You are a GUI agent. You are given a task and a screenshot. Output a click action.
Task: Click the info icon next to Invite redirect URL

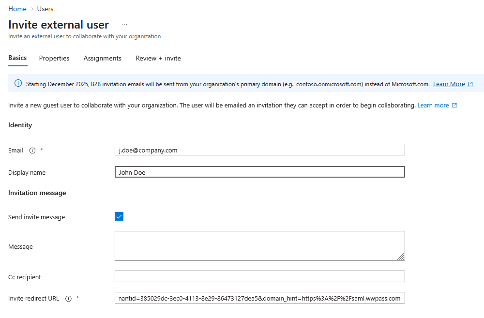[x=69, y=299]
